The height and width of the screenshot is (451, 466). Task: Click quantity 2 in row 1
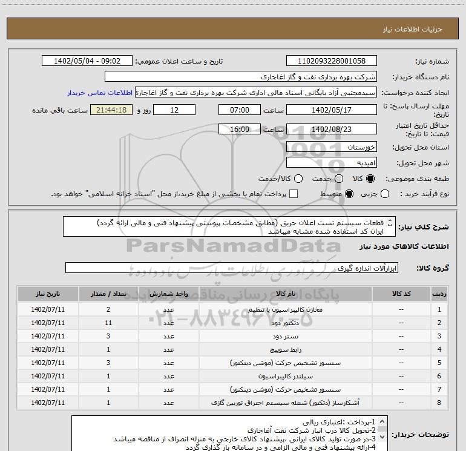pos(108,309)
